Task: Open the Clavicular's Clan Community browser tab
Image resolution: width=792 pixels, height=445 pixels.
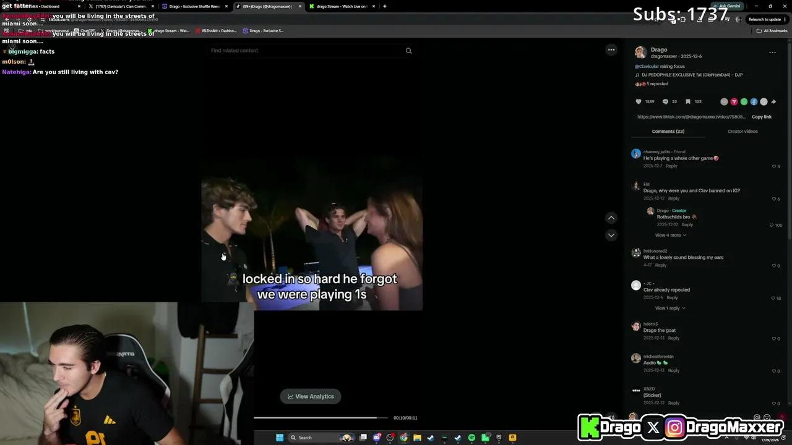Action: pyautogui.click(x=121, y=6)
